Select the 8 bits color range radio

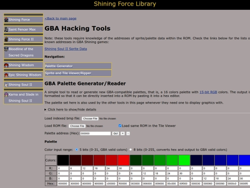tap(131, 149)
